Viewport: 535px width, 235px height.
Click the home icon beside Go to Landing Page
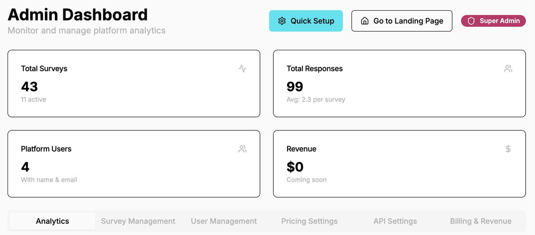(x=365, y=21)
